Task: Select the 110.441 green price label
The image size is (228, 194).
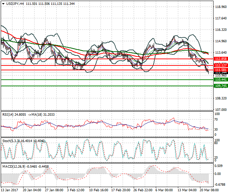Action: [x=220, y=80]
